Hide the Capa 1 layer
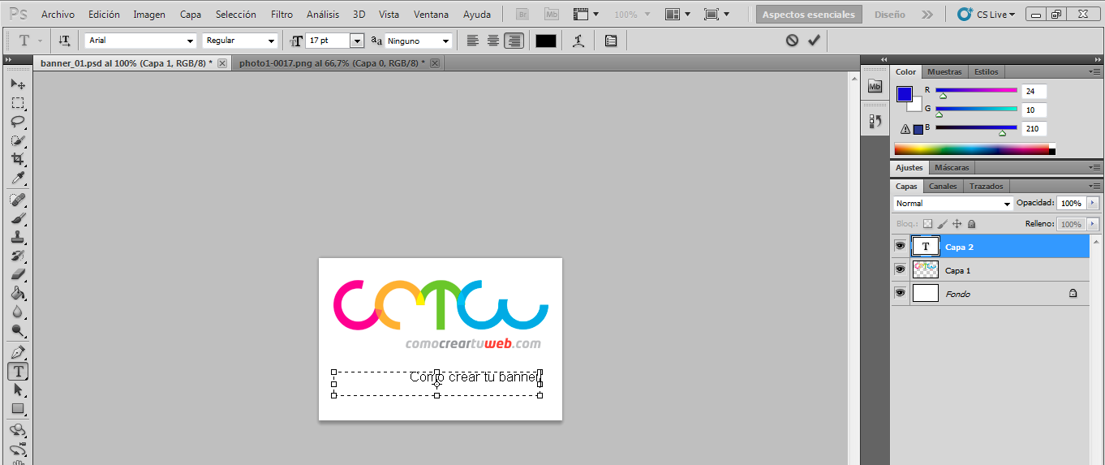 tap(900, 269)
